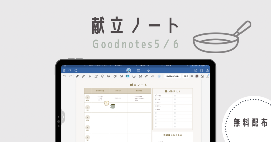271x142 pixels.
Task: Open text box background style icon
Action: [x=202, y=76]
